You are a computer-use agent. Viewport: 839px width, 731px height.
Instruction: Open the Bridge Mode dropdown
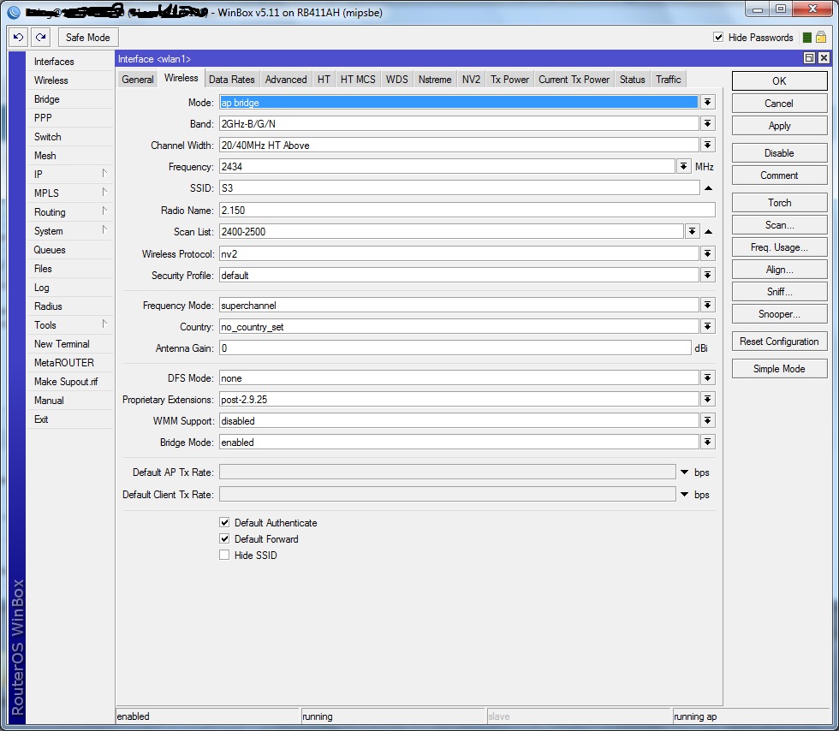(x=708, y=442)
